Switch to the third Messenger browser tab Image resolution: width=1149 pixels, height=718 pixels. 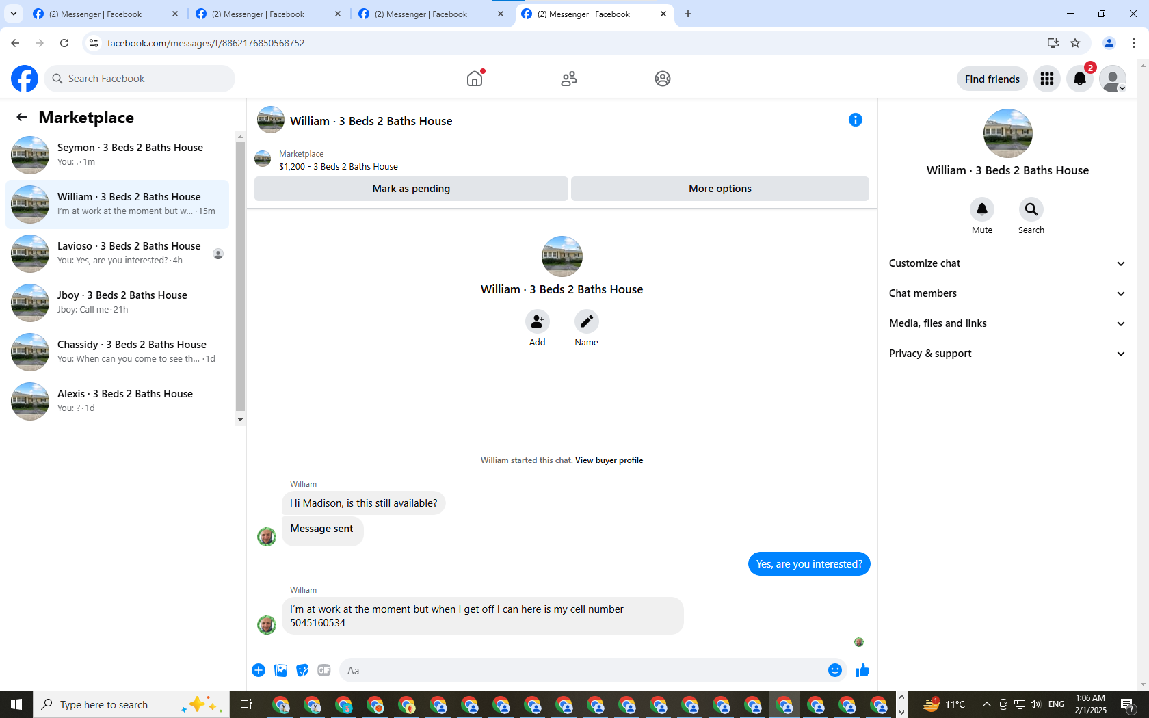coord(430,14)
